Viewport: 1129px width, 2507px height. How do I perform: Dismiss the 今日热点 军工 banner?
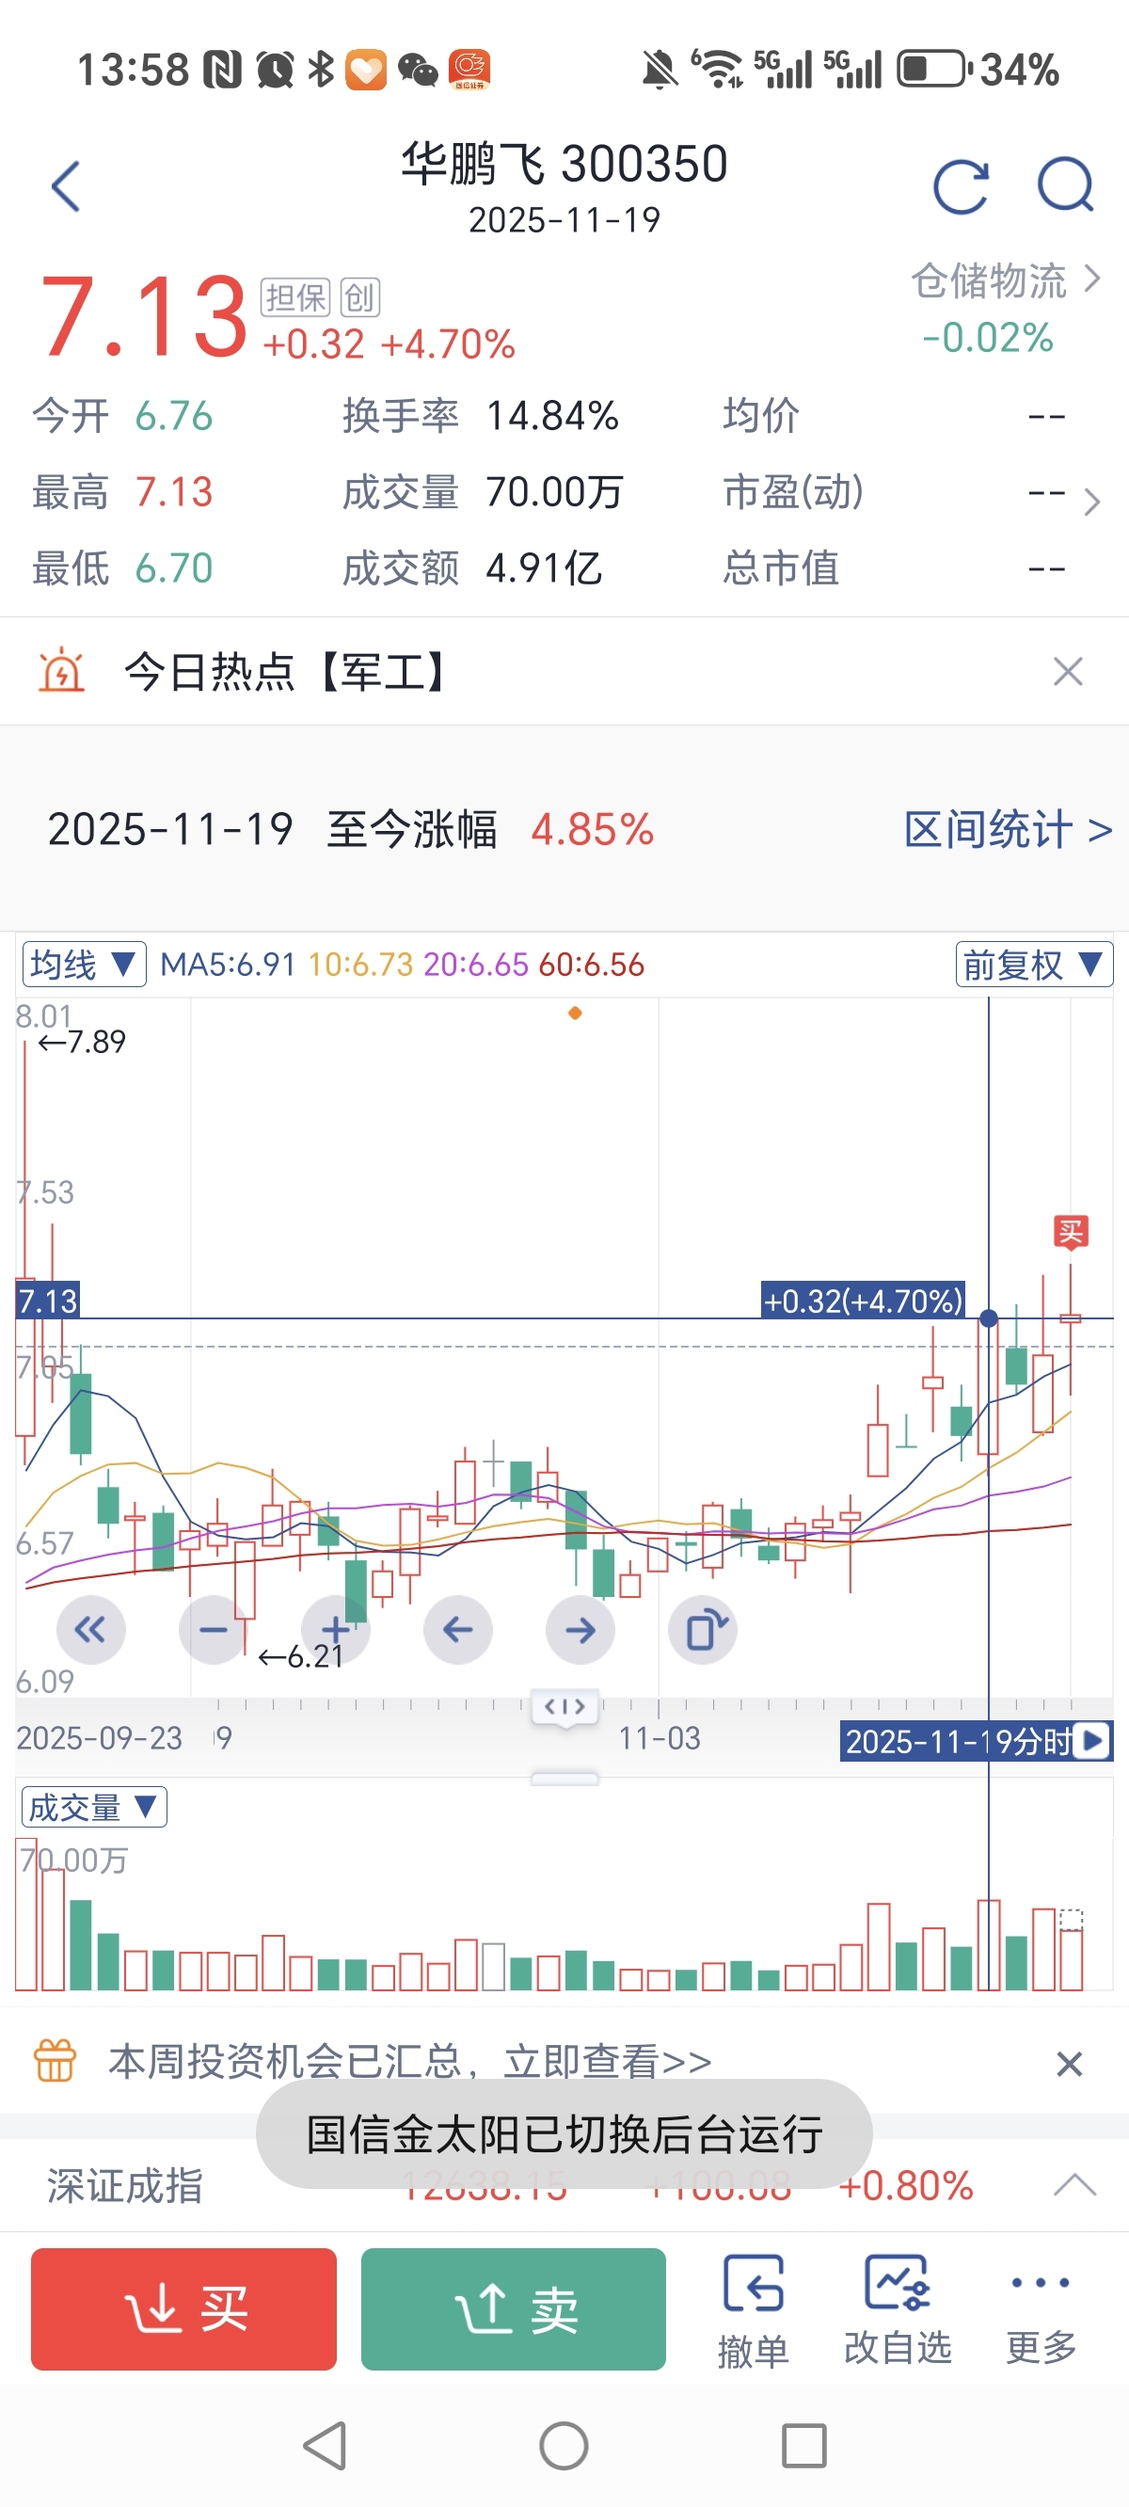pos(1068,672)
